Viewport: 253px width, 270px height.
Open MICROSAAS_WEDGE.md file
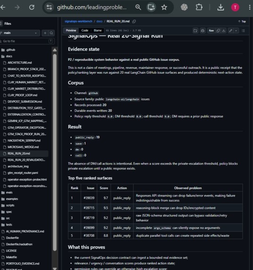(23, 147)
